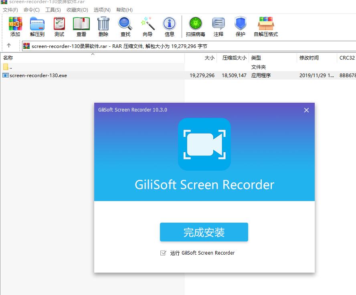Click the 删除 (Delete) trash icon

tap(103, 24)
